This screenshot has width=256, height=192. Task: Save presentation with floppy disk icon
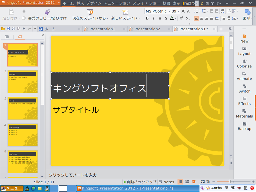[8, 29]
